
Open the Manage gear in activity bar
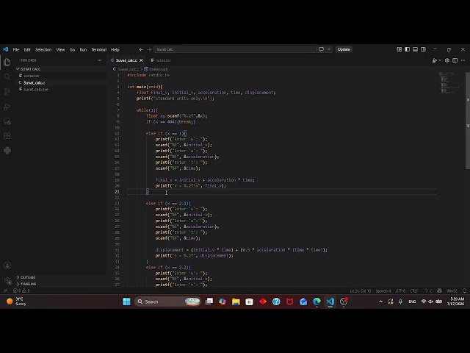7,280
